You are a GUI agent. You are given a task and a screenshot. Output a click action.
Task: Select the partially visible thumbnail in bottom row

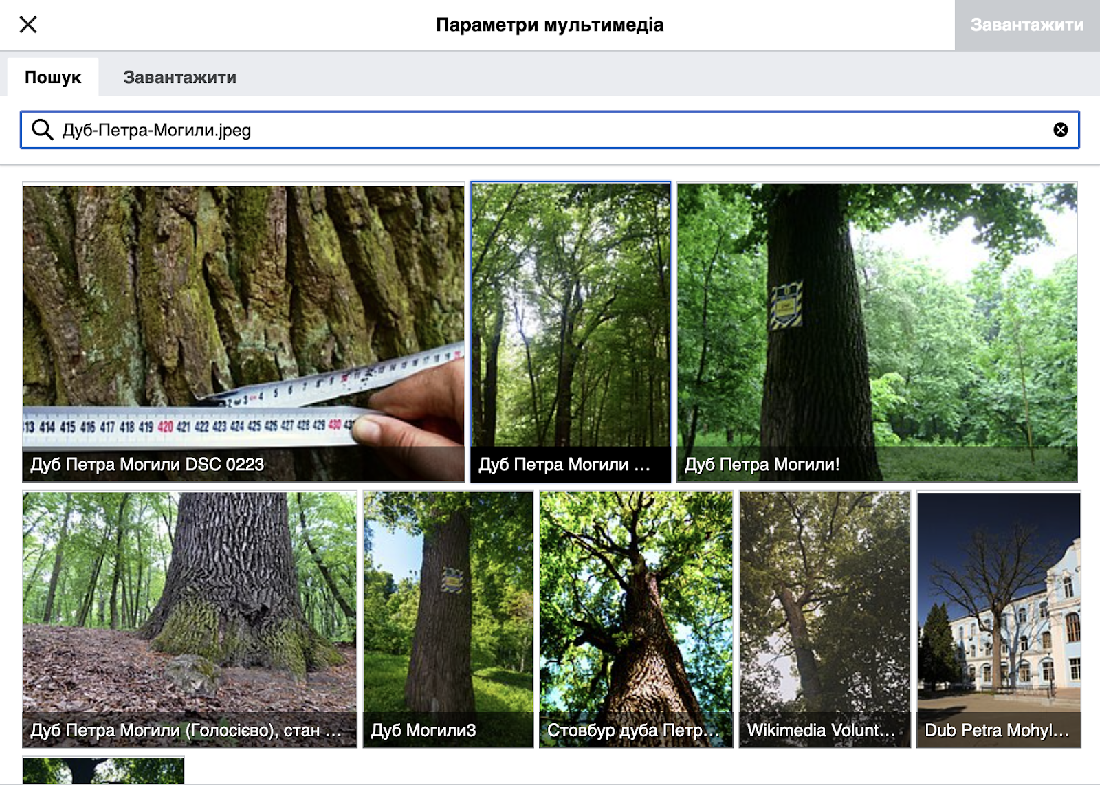coord(103,771)
